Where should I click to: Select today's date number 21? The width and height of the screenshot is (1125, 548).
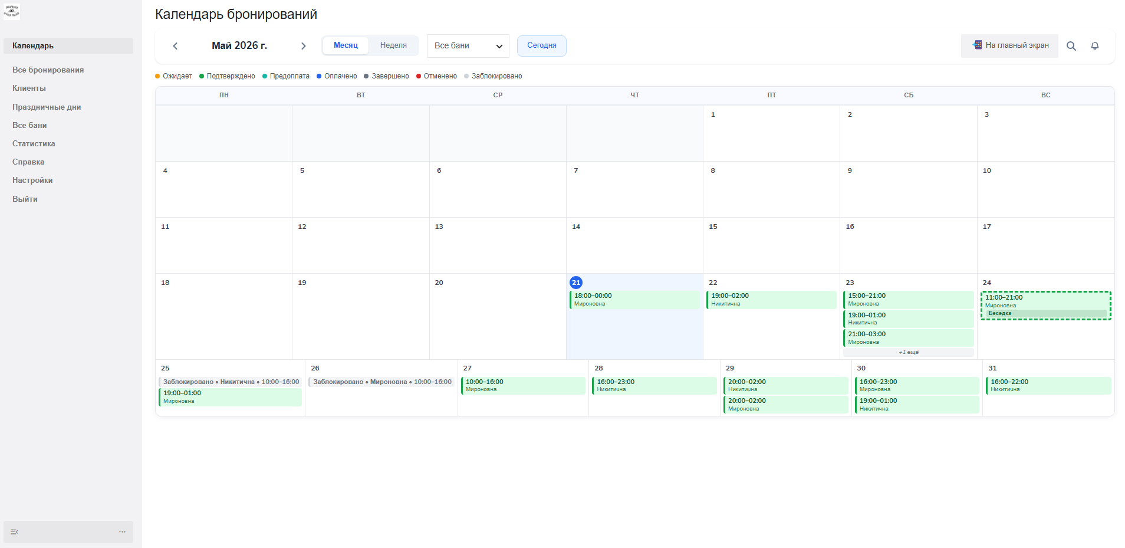pos(576,283)
